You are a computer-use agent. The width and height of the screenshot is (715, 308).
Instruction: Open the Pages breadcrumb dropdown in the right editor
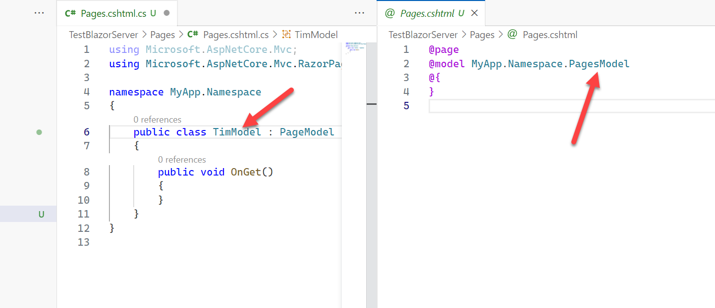483,35
